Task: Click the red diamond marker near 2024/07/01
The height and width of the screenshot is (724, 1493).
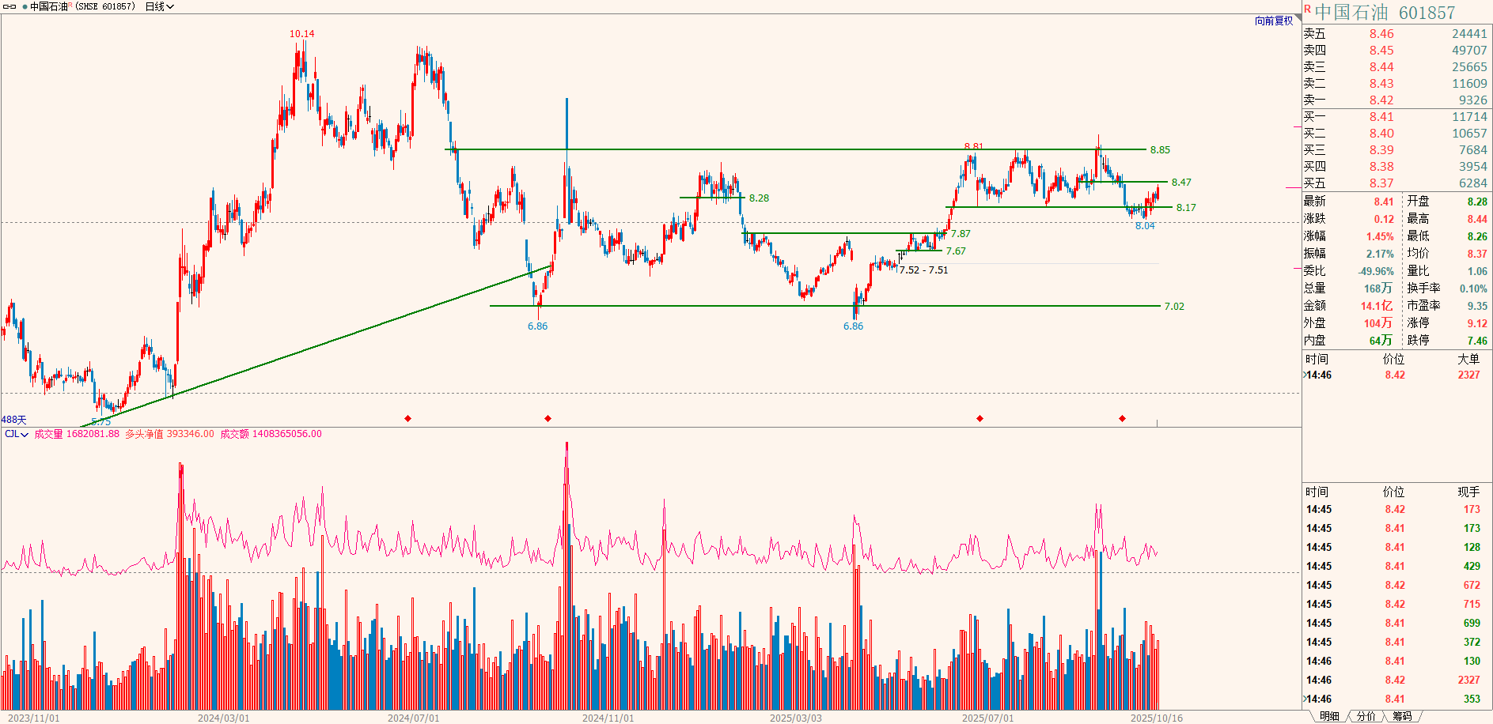Action: point(408,418)
